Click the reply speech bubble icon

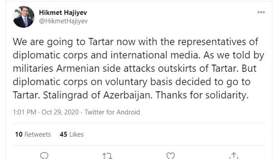[44, 155]
